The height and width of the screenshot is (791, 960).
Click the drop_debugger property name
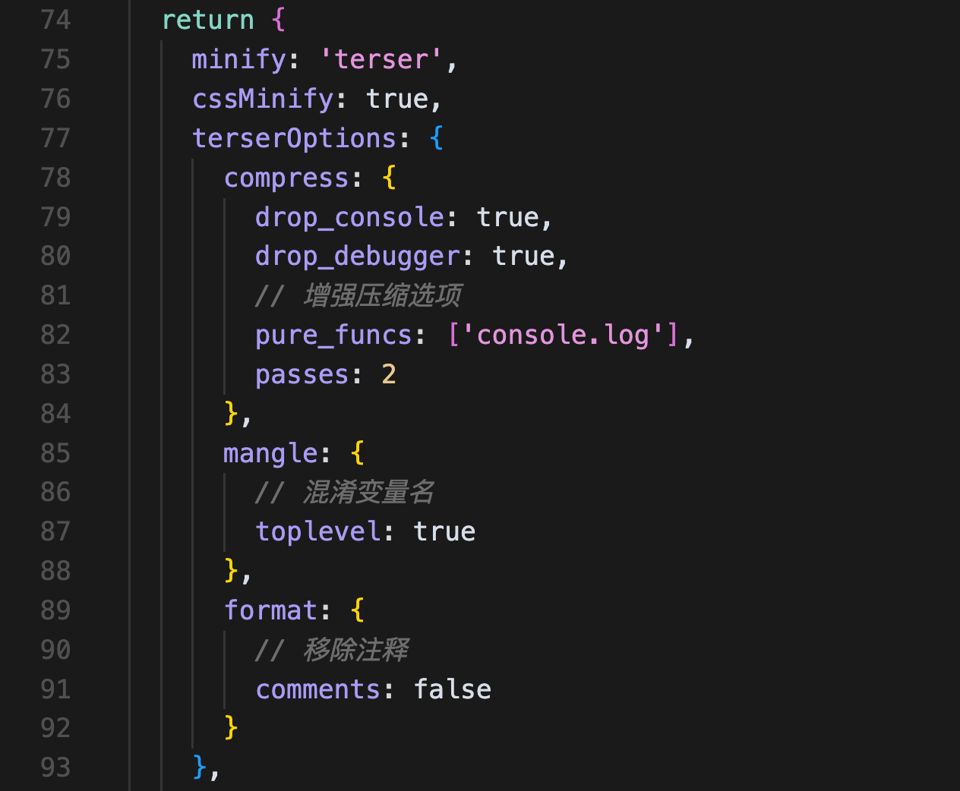(x=357, y=257)
